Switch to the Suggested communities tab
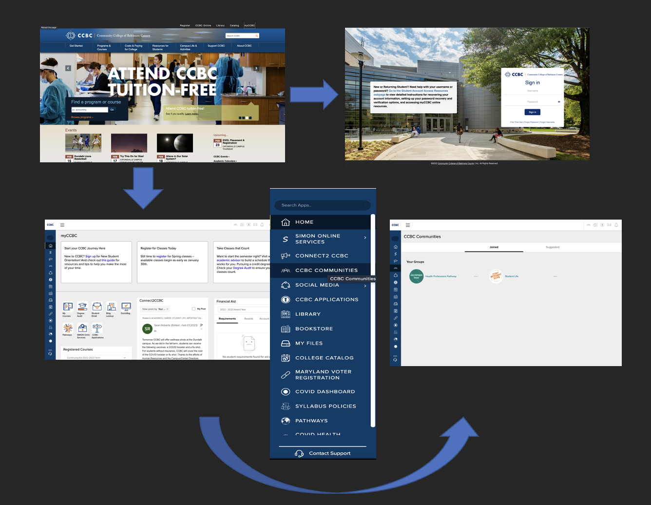The height and width of the screenshot is (505, 651). 552,247
